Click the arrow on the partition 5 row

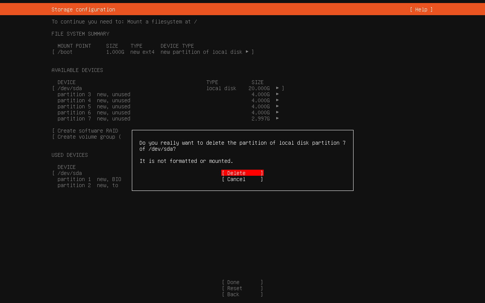tap(277, 106)
